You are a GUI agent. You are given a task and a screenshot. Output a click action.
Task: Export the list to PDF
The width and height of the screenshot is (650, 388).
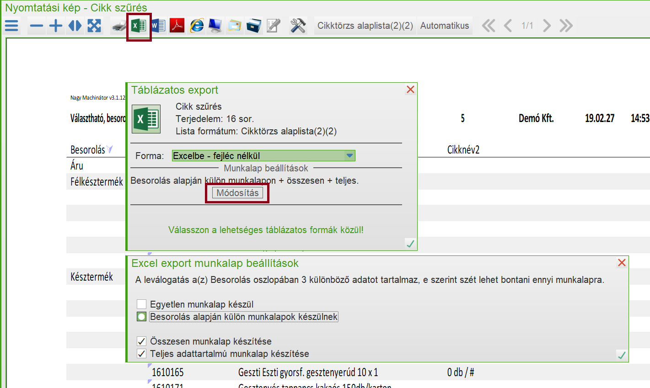(x=177, y=26)
